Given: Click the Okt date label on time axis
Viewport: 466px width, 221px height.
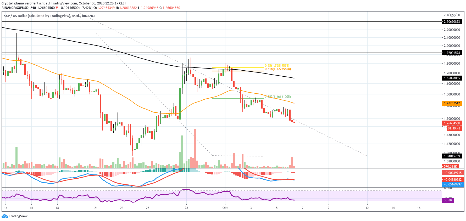Looking at the screenshot, I should [225, 208].
